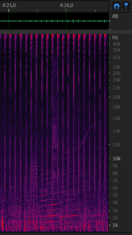132x235 pixels.
Task: Click the 32k mark on frequency scale
Action: (117, 57)
